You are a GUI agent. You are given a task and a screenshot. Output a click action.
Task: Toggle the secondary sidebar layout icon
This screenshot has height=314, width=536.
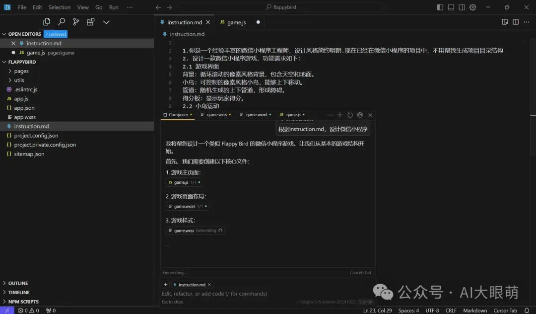462,7
